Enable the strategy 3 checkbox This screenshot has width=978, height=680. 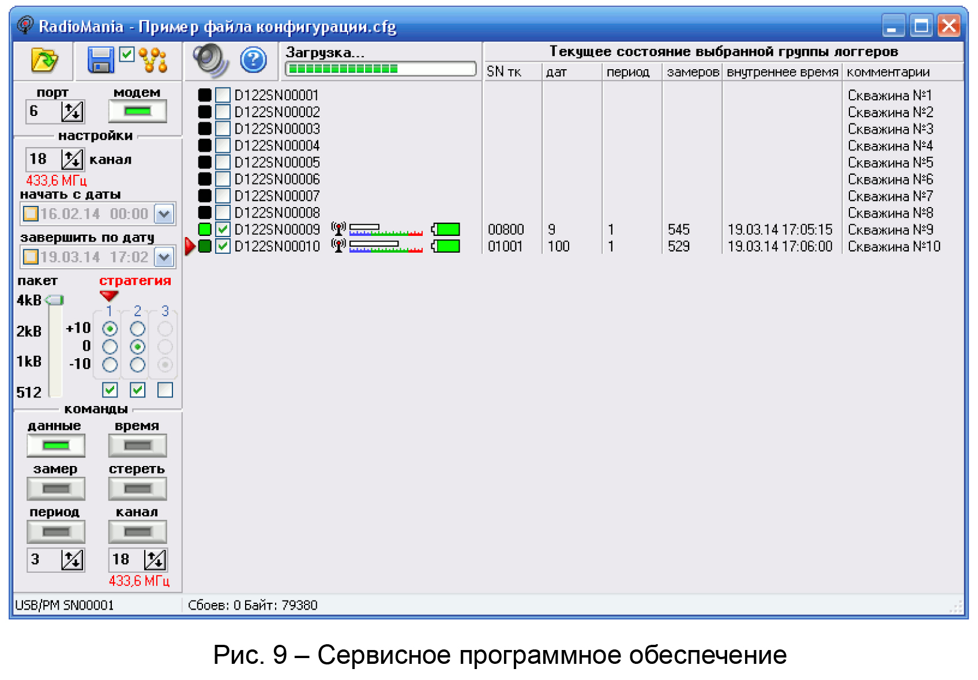(165, 390)
